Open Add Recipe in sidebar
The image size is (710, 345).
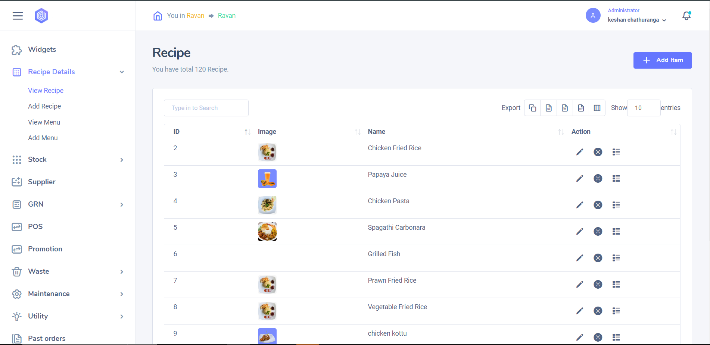tap(44, 106)
